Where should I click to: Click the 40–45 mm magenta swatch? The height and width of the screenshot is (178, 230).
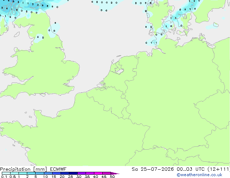point(98,173)
